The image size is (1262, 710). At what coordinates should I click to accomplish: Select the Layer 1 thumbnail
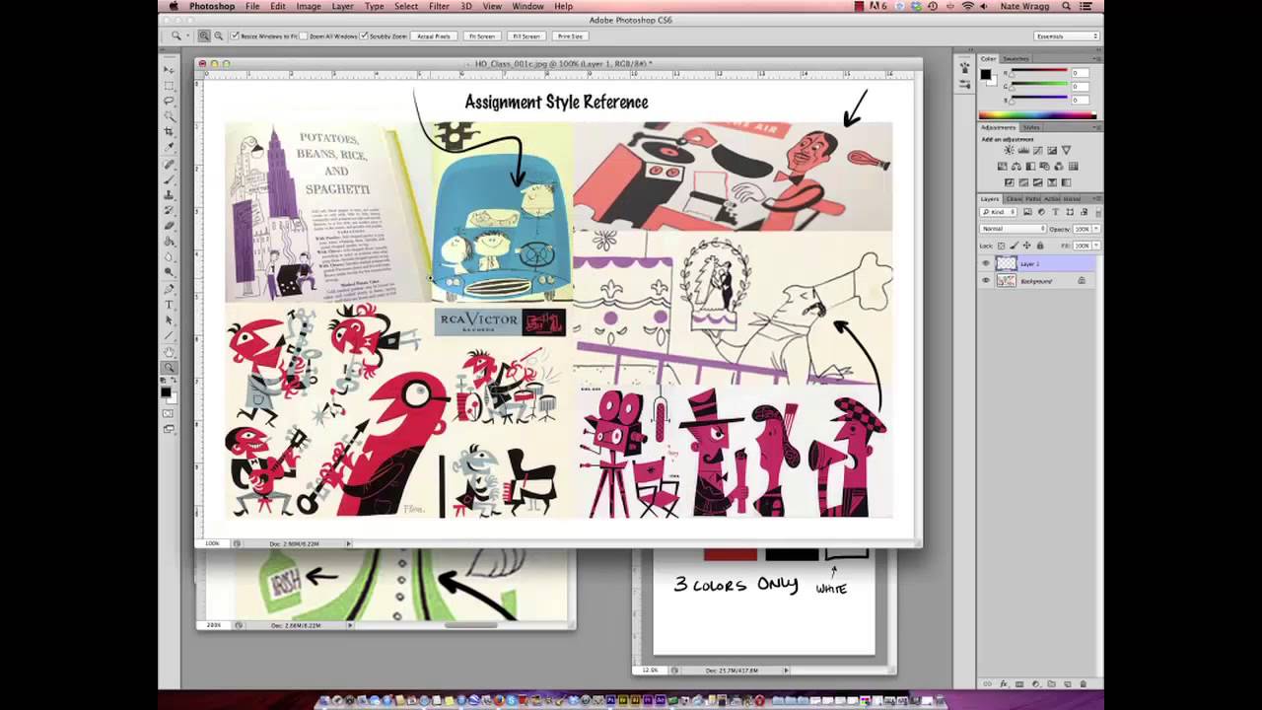1007,263
